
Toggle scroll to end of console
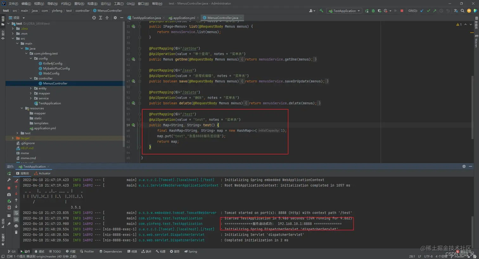(16, 219)
